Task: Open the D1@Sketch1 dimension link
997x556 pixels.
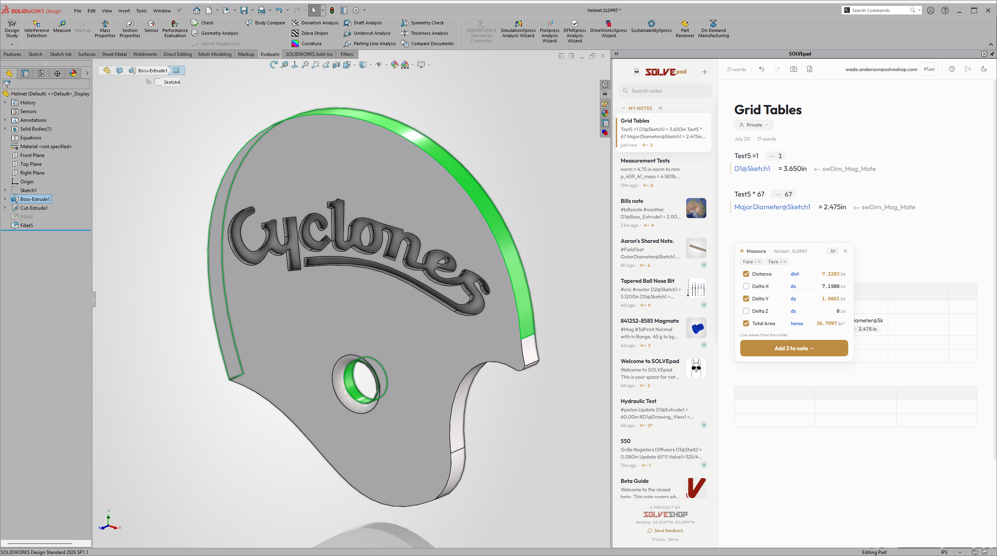Action: coord(752,169)
